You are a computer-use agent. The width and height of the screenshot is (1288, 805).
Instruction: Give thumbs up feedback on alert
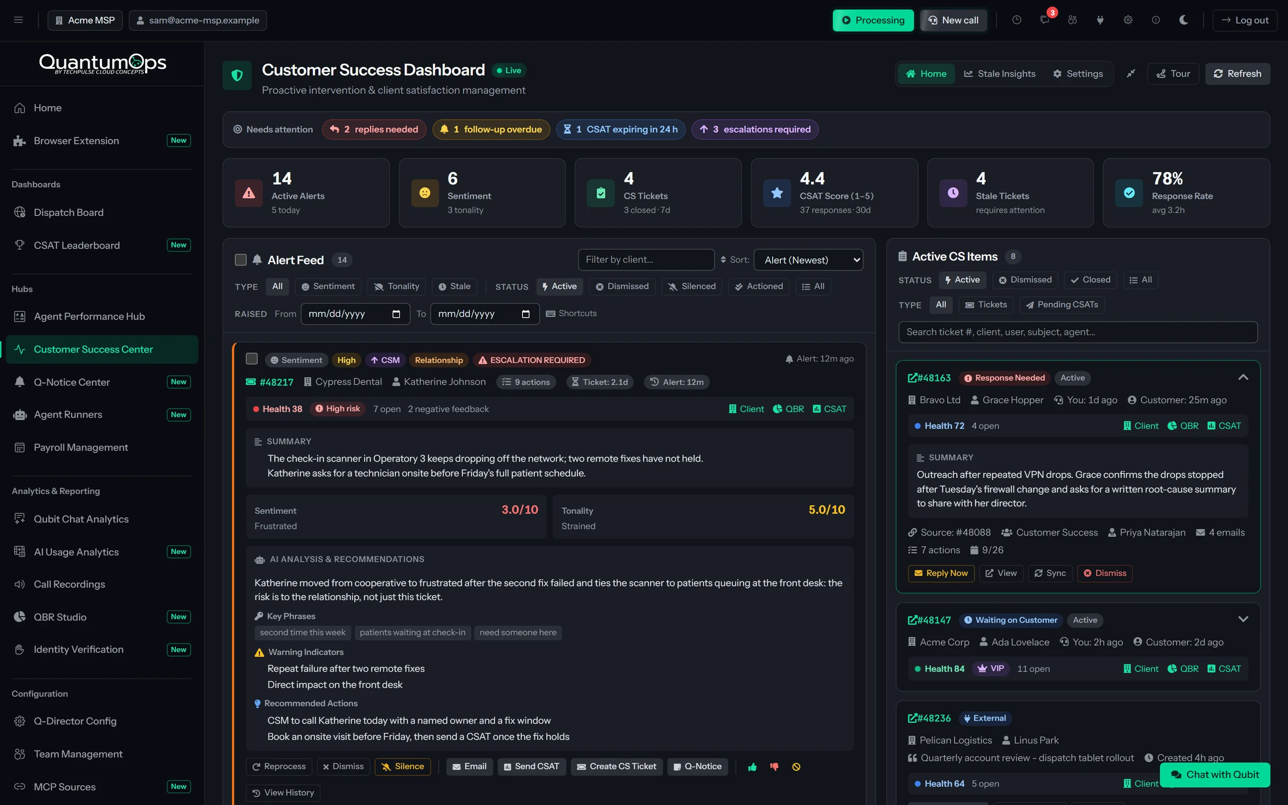[752, 767]
